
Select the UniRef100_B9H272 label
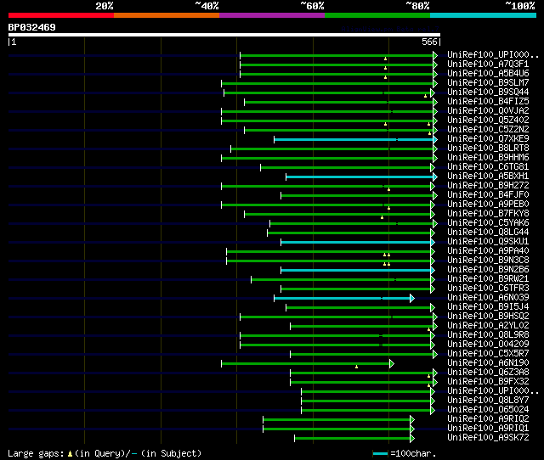tap(488, 186)
